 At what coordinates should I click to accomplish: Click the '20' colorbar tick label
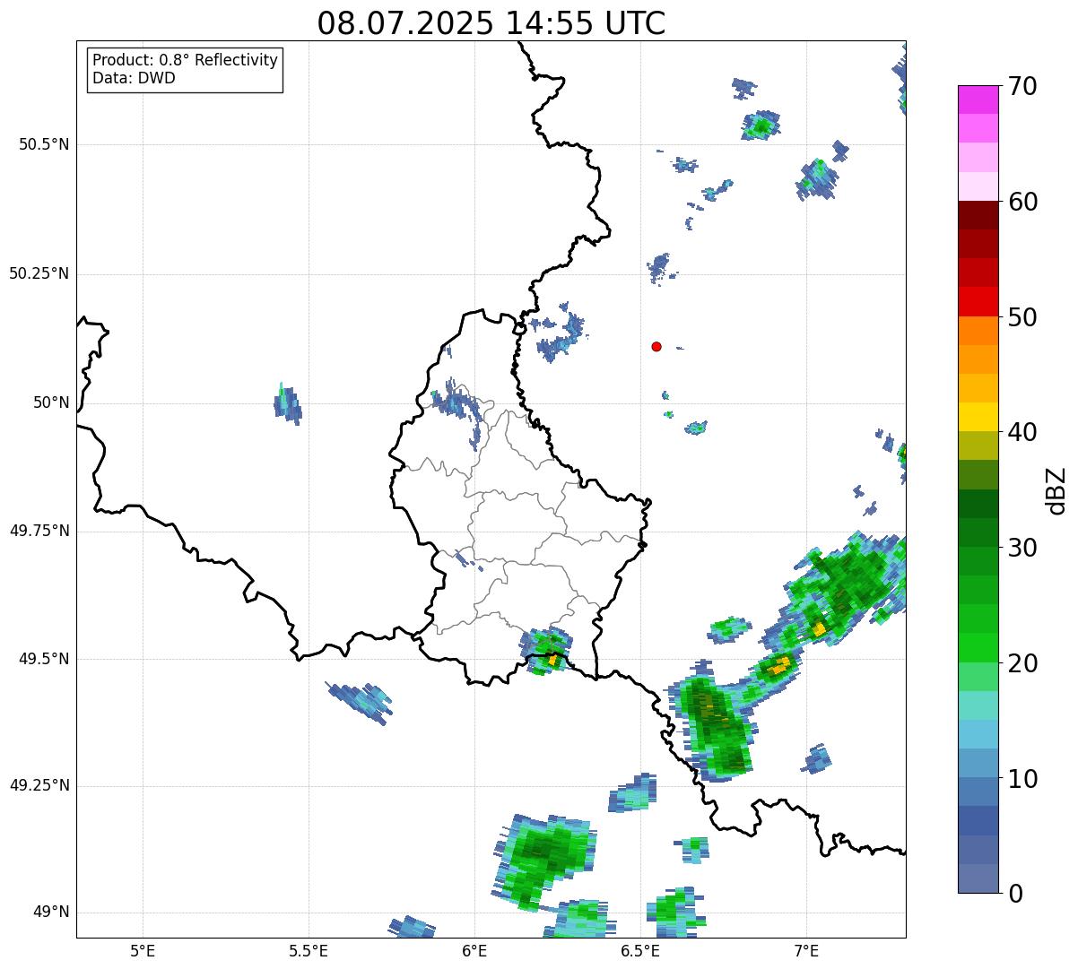point(1022,663)
